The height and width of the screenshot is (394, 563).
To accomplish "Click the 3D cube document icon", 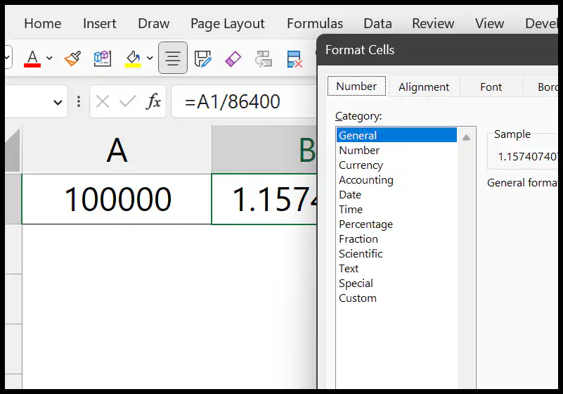I will (x=103, y=58).
